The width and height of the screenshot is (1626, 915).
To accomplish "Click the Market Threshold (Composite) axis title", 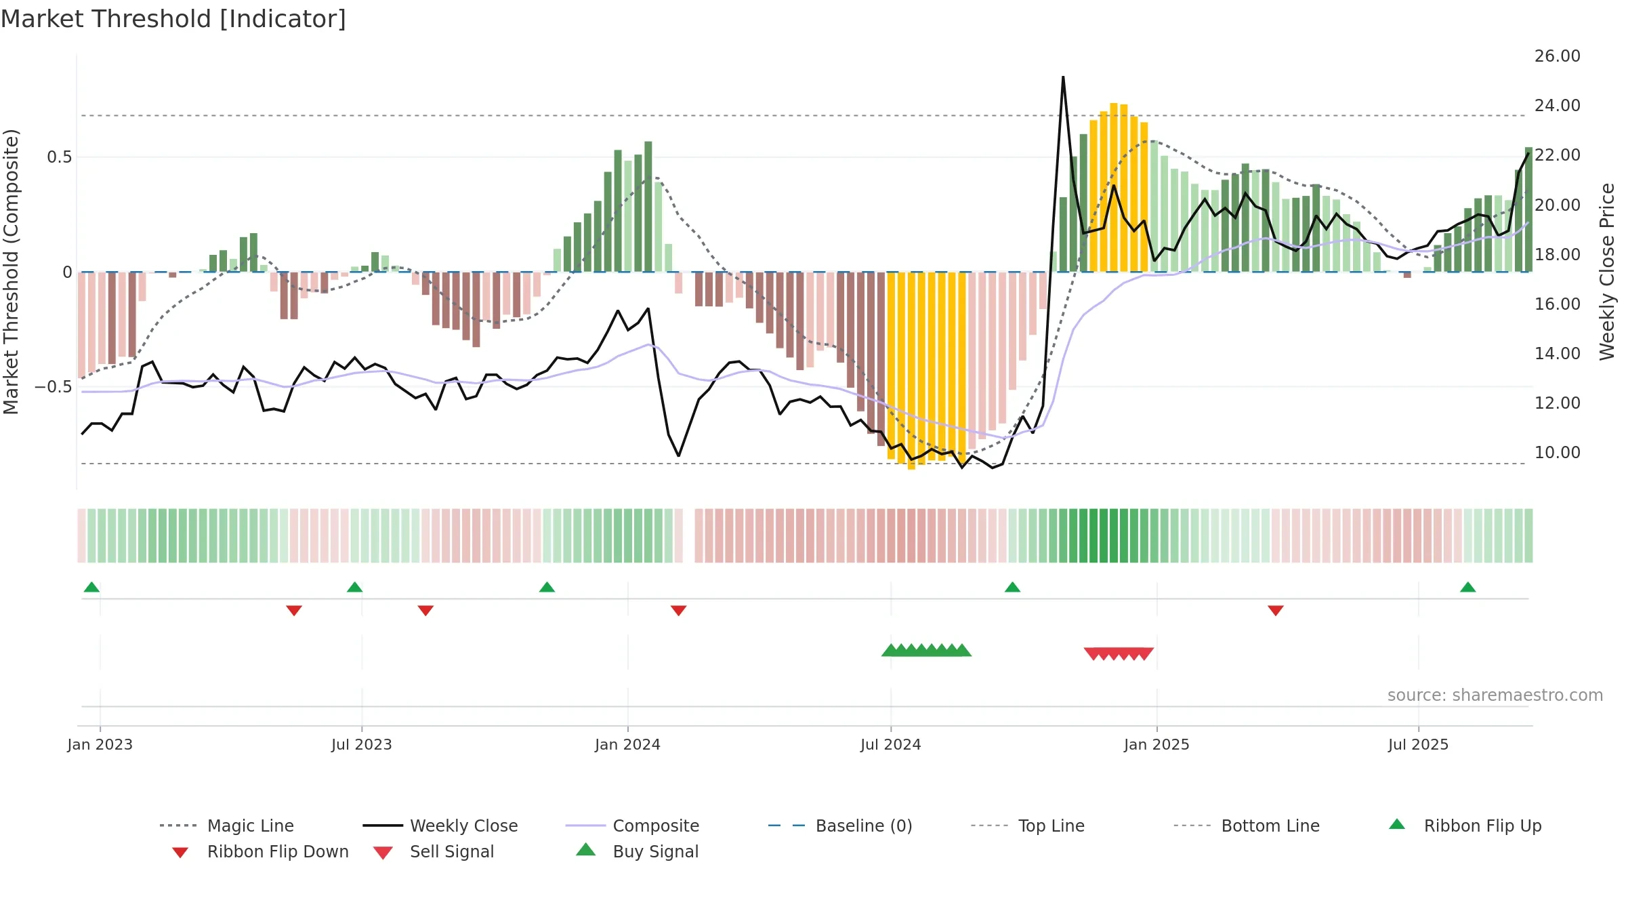I will [11, 272].
